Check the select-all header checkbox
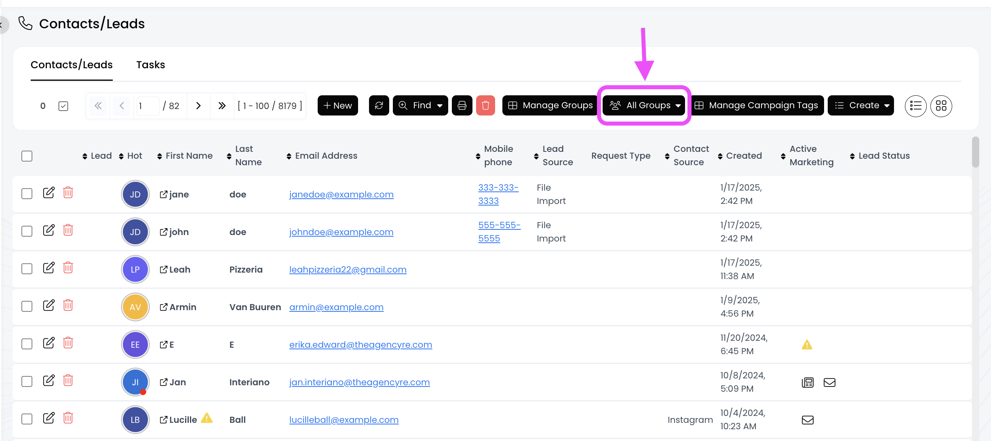The width and height of the screenshot is (991, 441). [27, 156]
